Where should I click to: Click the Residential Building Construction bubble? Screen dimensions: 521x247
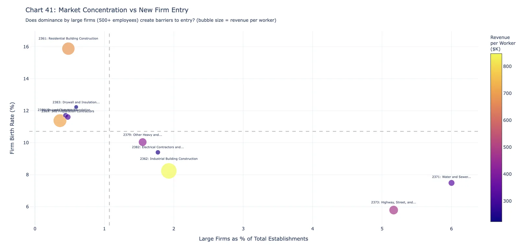click(68, 49)
